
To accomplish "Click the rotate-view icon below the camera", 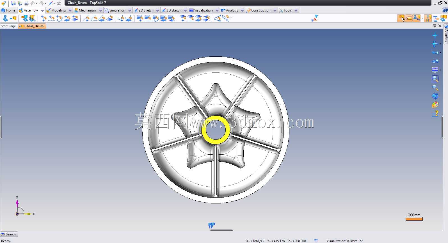I will point(435,61).
